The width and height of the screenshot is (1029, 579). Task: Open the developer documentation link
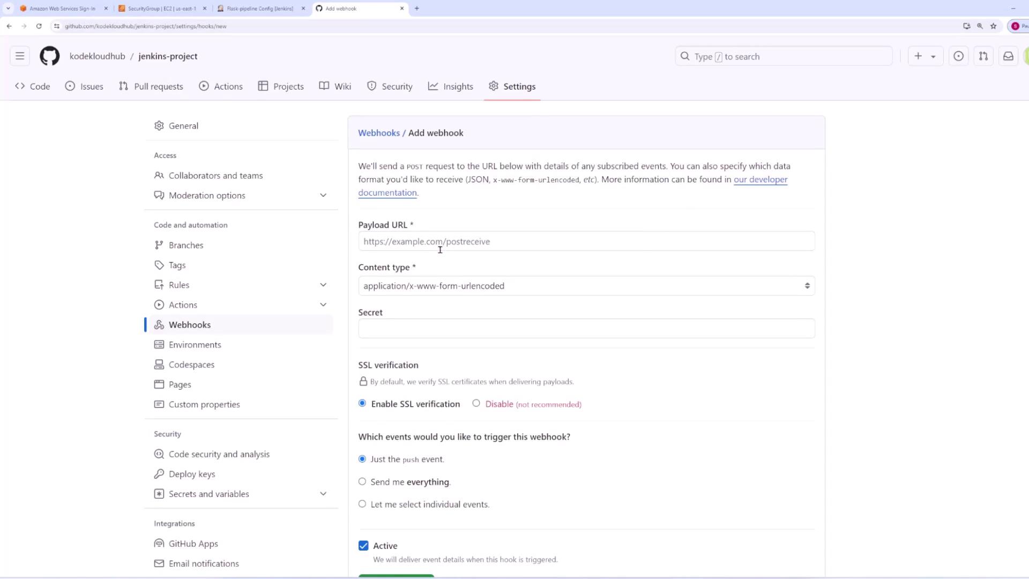click(760, 180)
